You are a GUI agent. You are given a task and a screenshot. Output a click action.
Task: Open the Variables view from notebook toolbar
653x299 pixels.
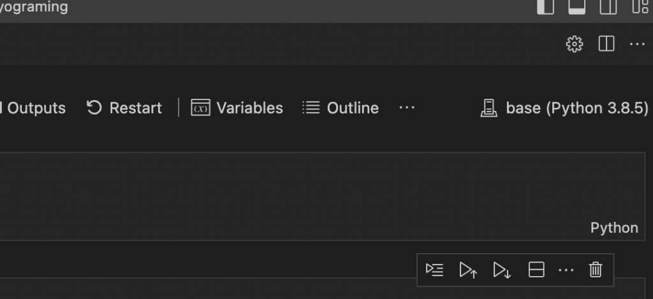pyautogui.click(x=237, y=108)
